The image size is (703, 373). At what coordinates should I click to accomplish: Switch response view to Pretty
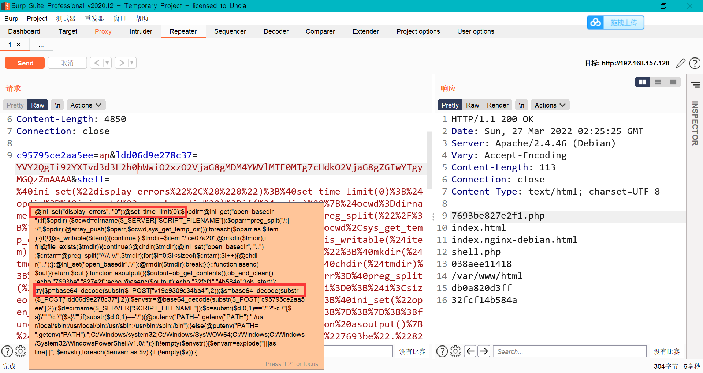[450, 105]
